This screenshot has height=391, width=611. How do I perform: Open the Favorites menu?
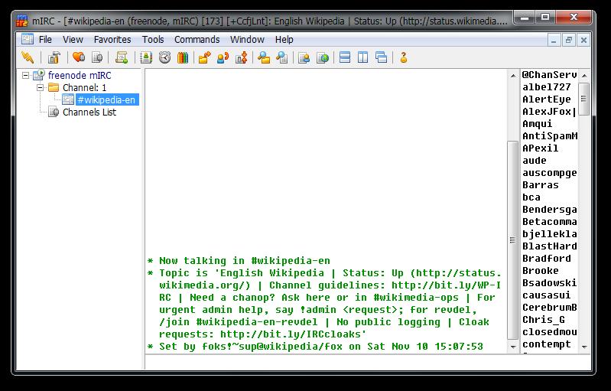[112, 39]
